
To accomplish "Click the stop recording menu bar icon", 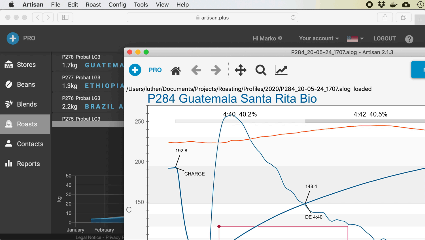I will click(369, 5).
